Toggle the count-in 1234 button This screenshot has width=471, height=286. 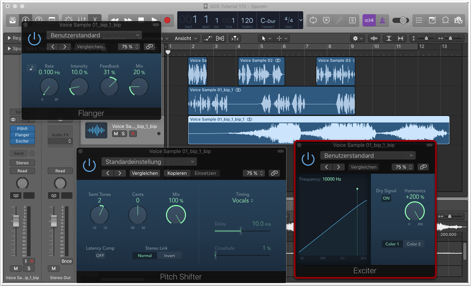(x=368, y=20)
